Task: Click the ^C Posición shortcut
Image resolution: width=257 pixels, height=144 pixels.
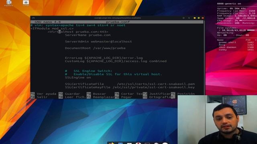Action: tap(183, 94)
